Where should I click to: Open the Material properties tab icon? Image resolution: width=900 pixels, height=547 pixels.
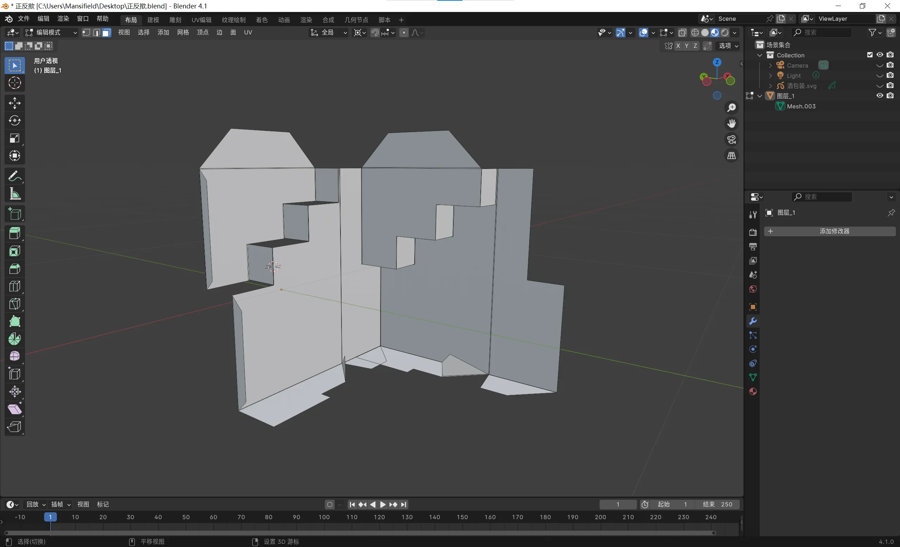pyautogui.click(x=752, y=391)
